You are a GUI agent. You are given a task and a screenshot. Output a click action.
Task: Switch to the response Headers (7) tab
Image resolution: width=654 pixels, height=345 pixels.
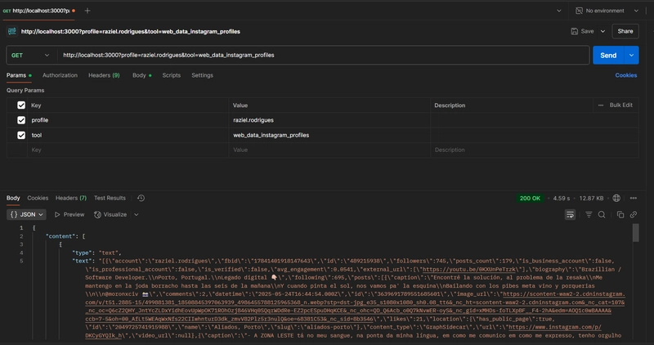coord(71,198)
